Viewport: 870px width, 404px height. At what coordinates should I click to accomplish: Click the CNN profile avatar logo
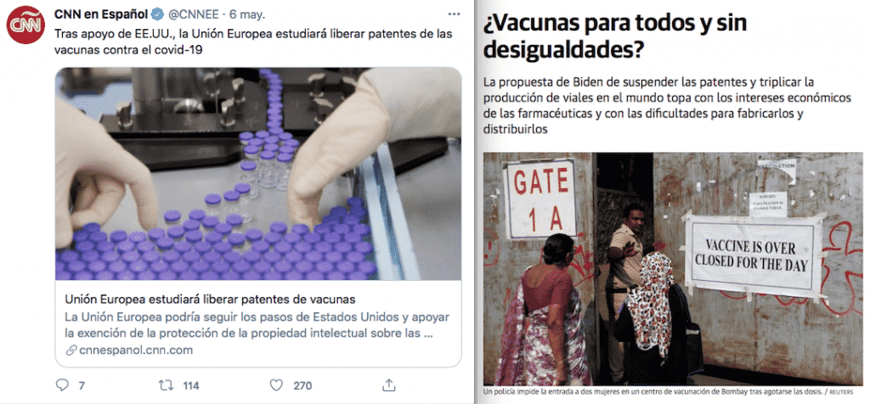click(25, 25)
